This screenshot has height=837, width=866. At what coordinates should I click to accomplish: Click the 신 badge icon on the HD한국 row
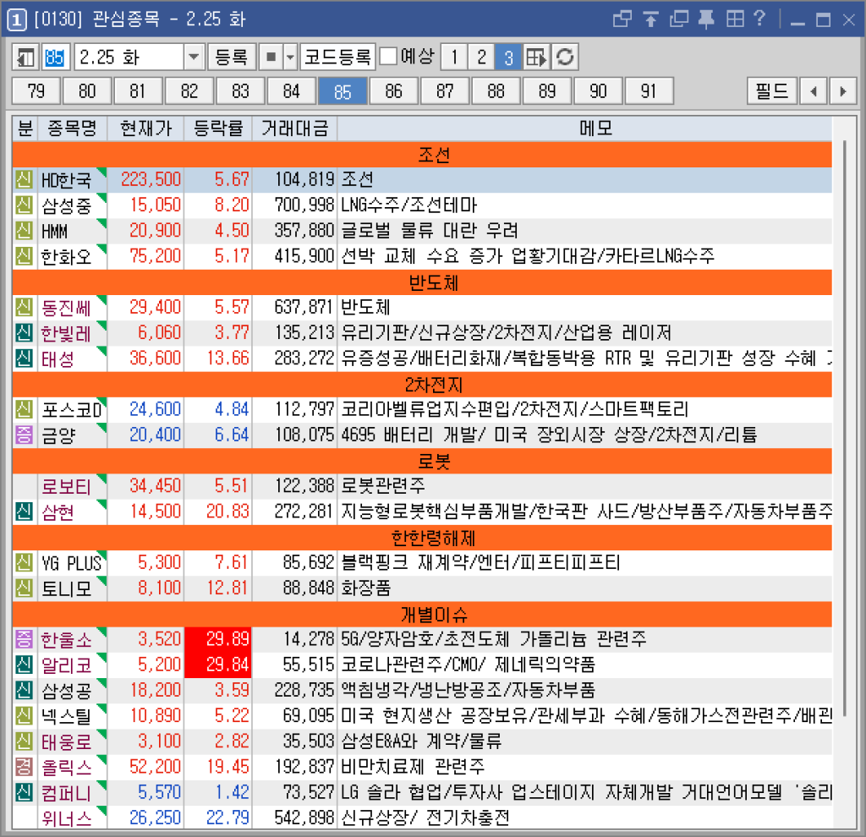[x=24, y=179]
